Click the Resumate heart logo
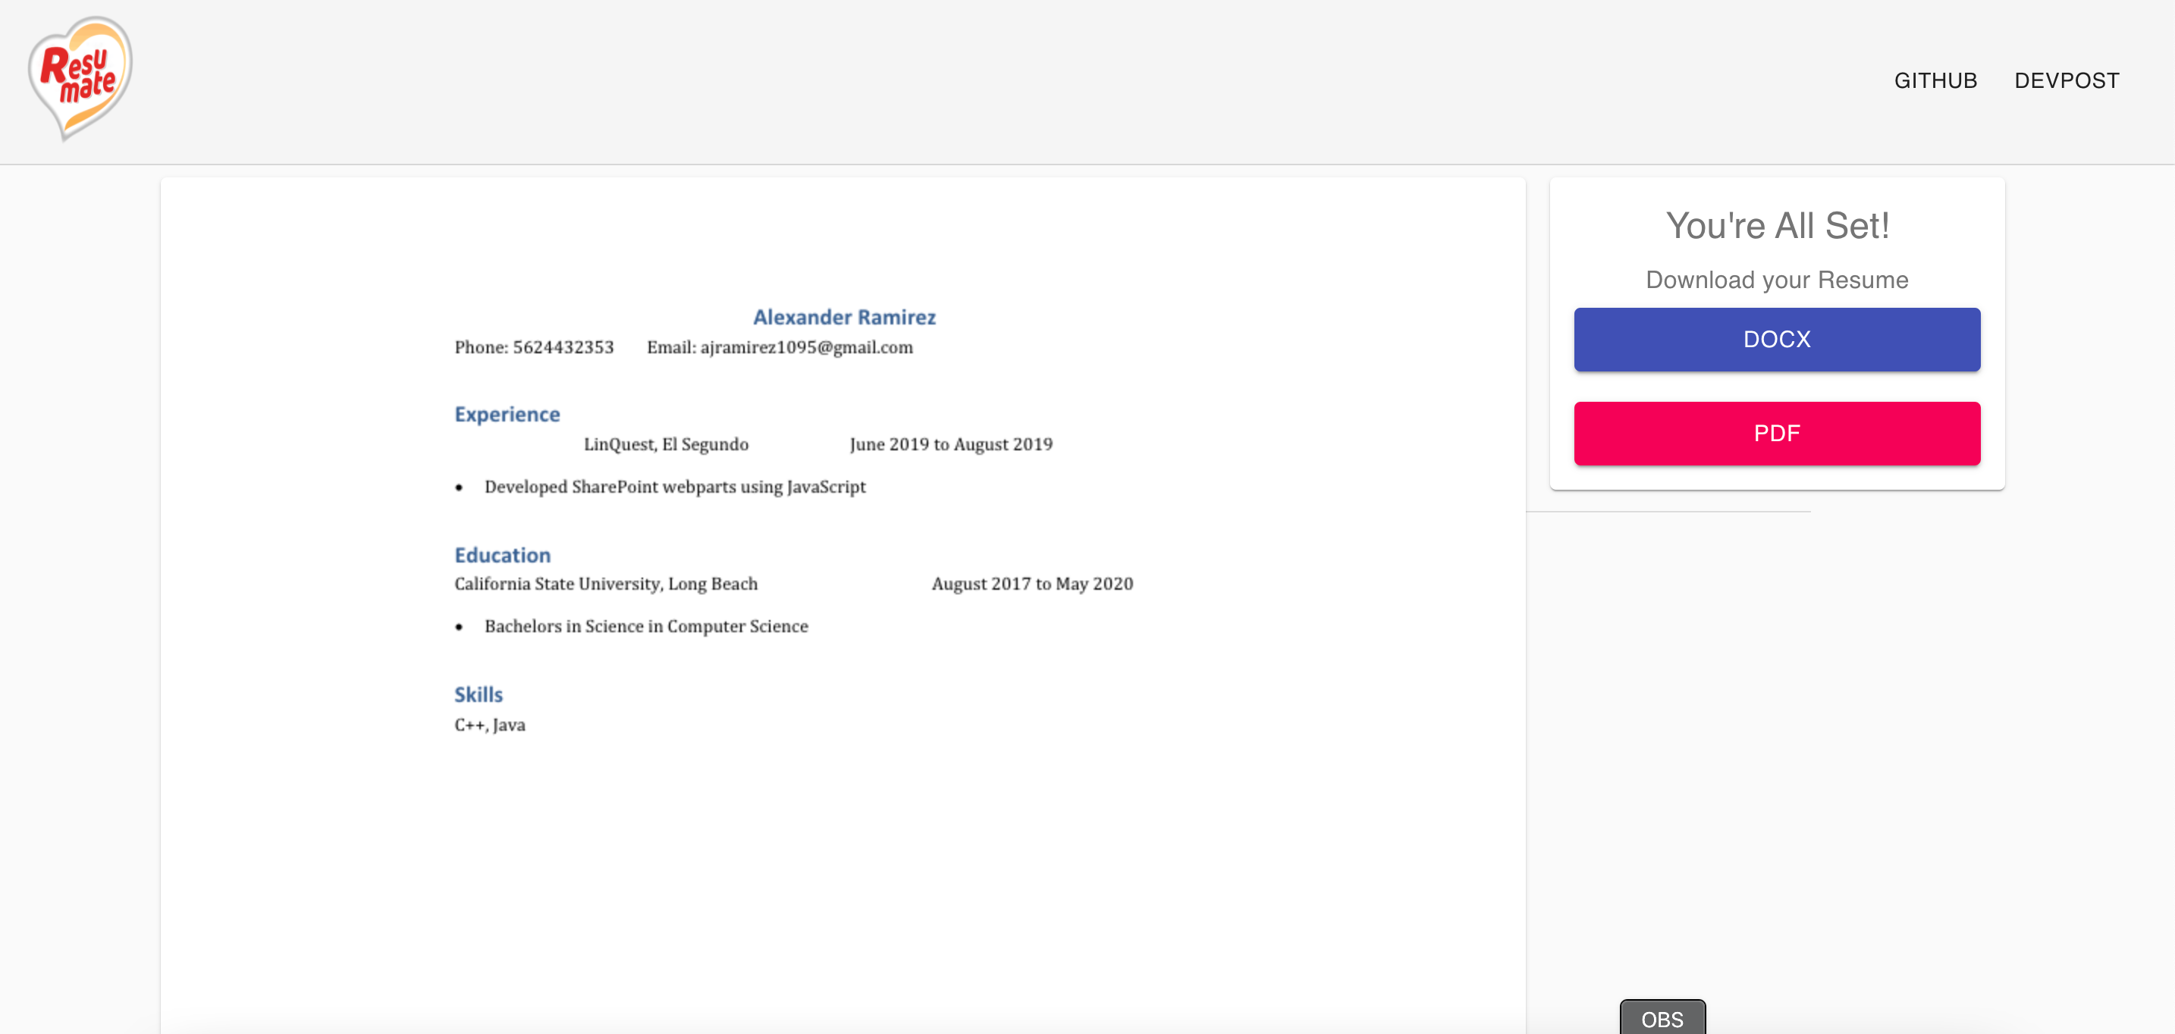Screen dimensions: 2175x1034 tap(80, 77)
